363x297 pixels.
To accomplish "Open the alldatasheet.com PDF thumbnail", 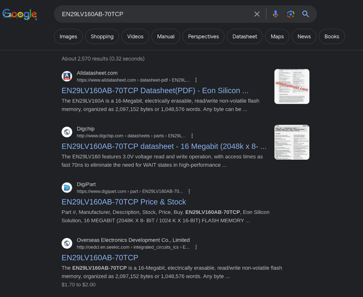I will click(x=292, y=86).
